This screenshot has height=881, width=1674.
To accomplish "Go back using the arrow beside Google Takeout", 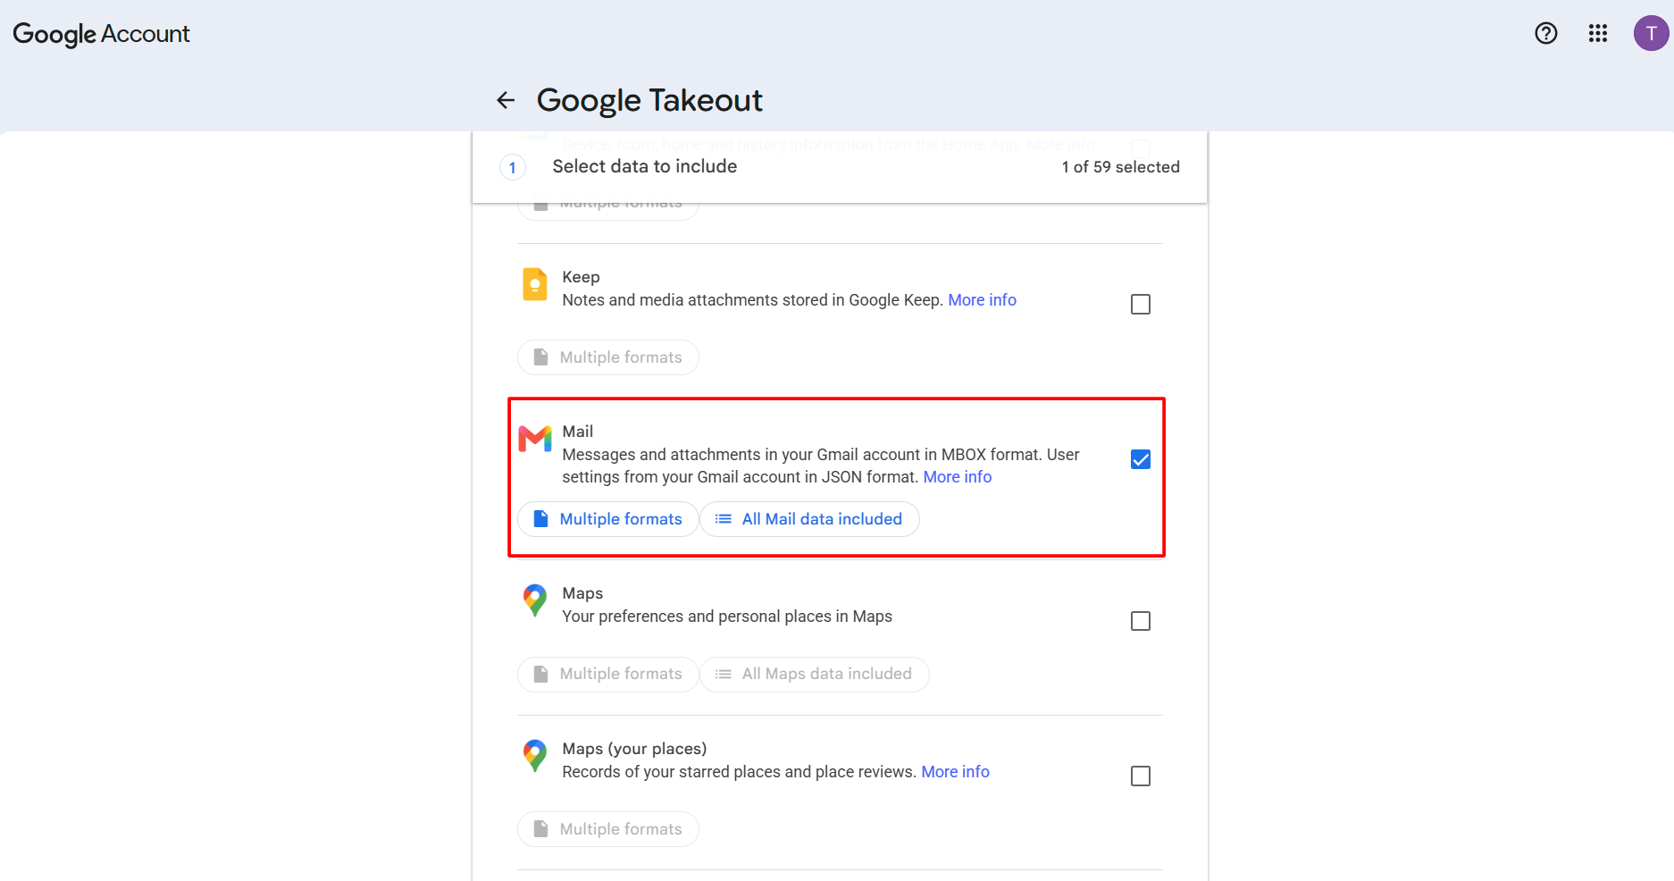I will [x=506, y=100].
